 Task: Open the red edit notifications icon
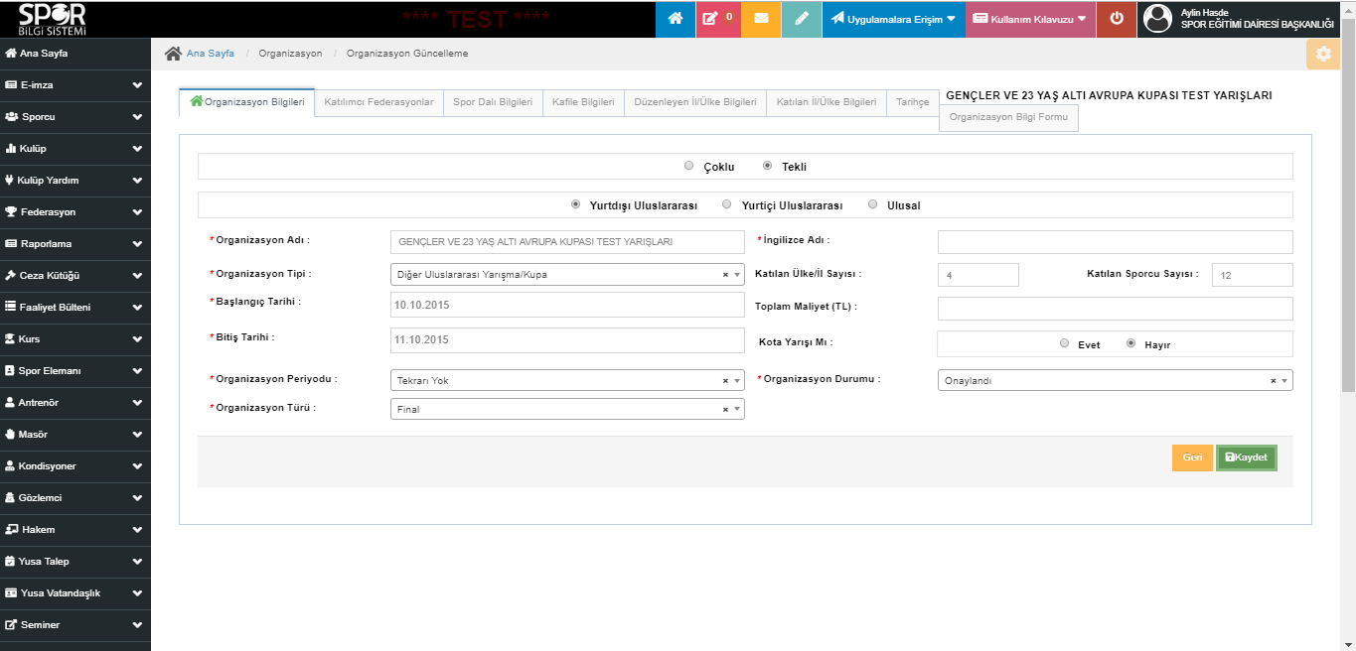(x=718, y=19)
